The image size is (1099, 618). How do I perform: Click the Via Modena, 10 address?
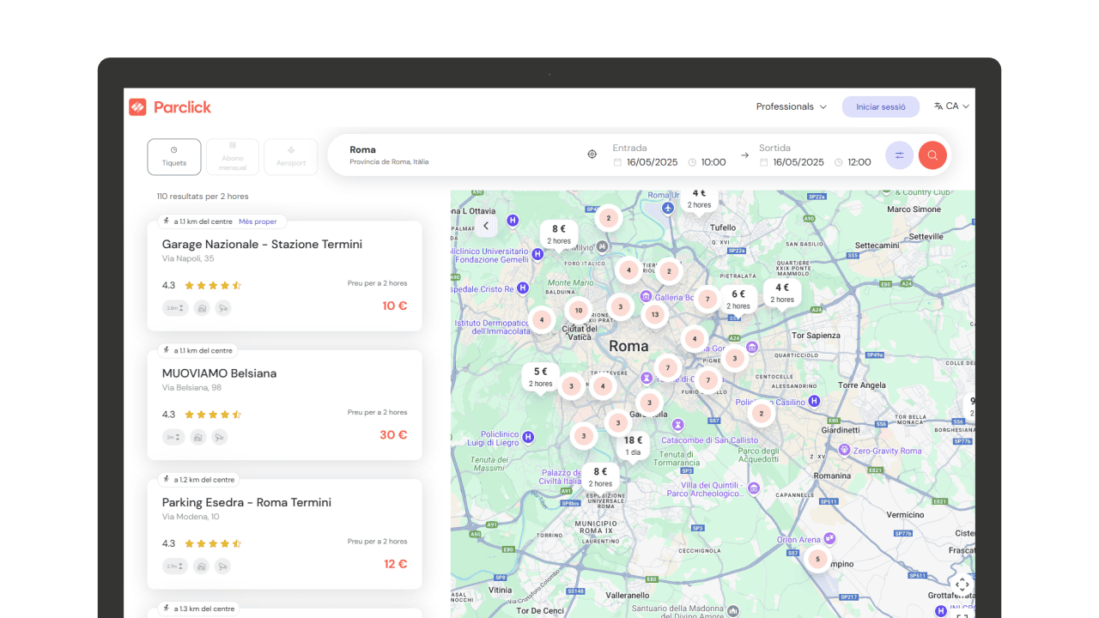191,517
